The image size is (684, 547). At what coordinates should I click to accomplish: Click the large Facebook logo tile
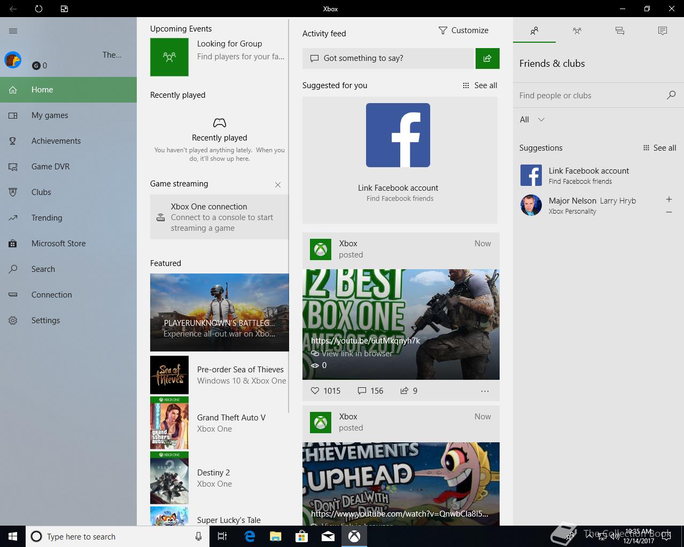[398, 135]
